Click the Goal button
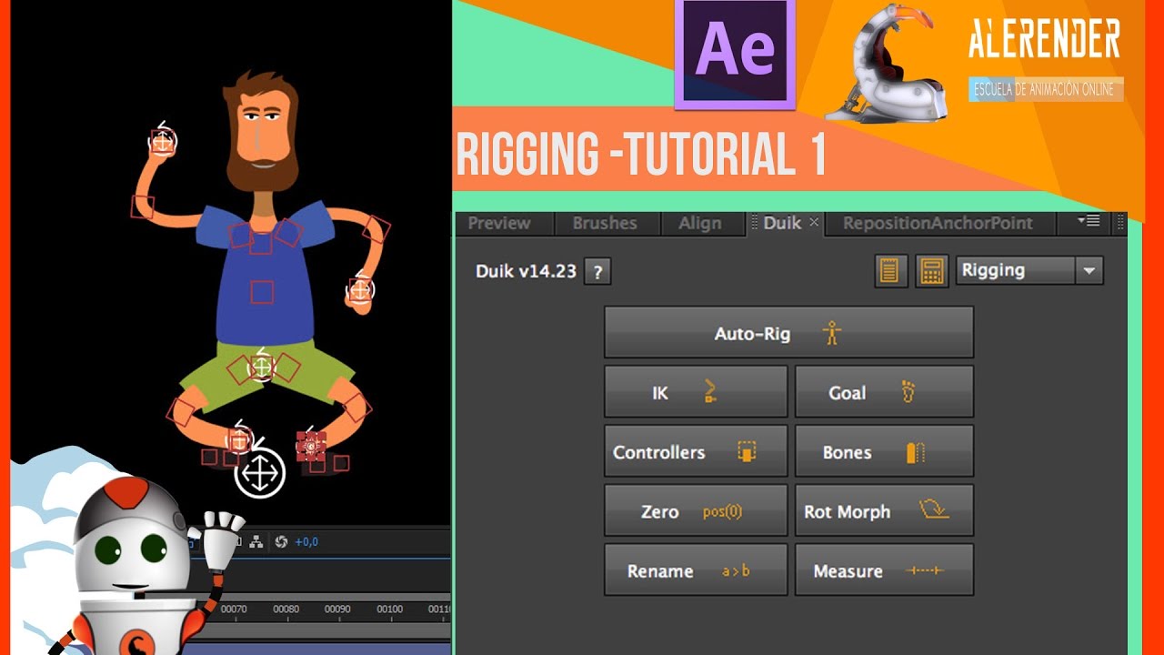This screenshot has width=1164, height=655. 884,392
